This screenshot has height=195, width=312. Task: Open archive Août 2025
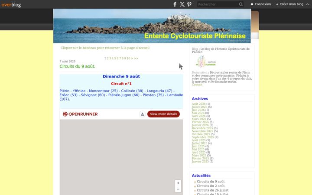click(x=198, y=140)
